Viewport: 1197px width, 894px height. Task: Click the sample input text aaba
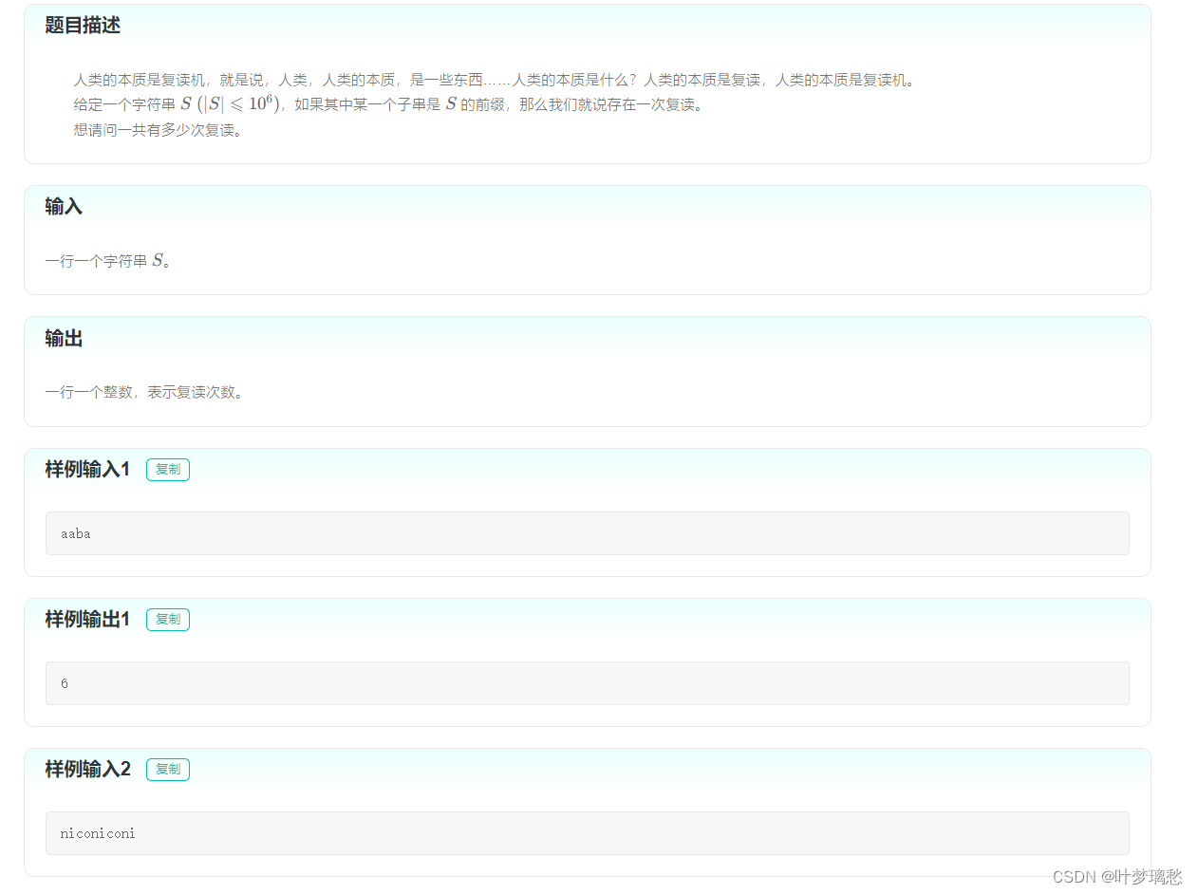(76, 533)
